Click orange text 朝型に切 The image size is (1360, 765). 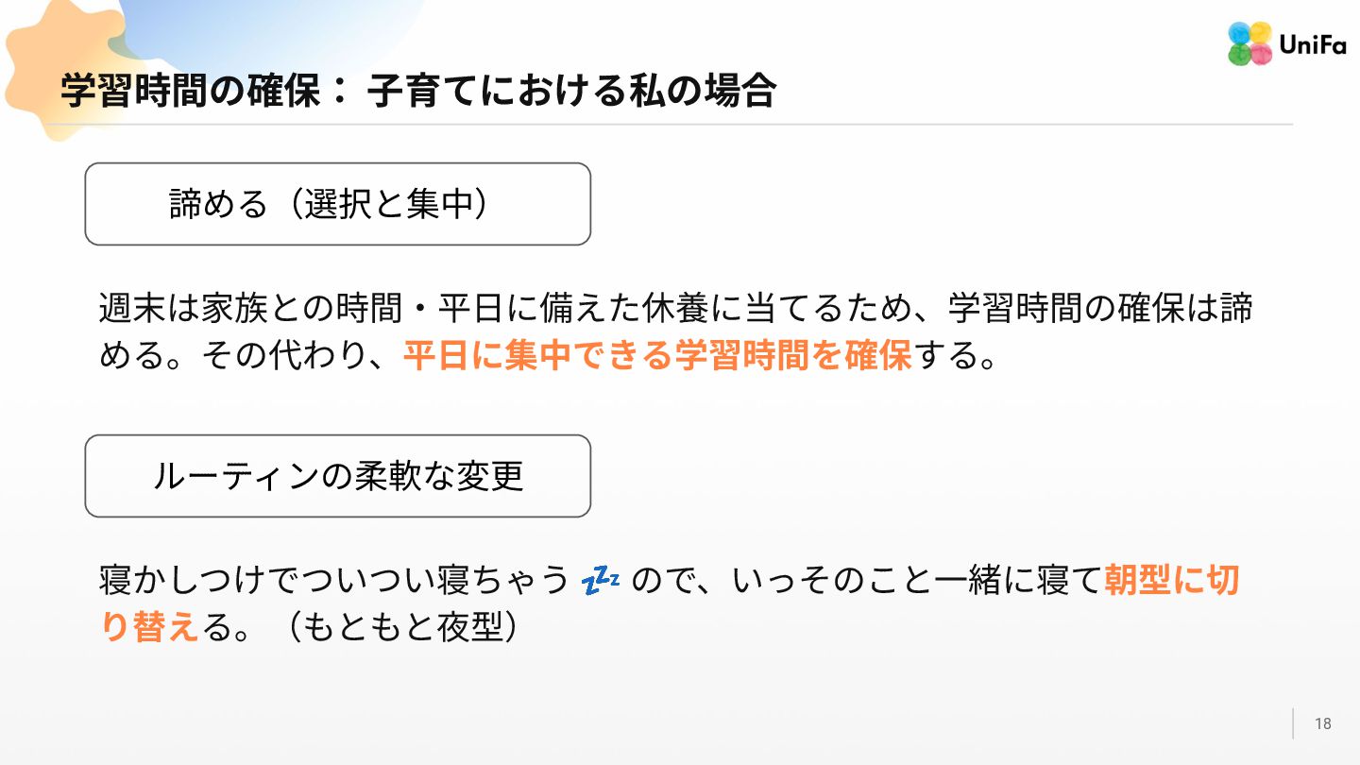point(1171,581)
